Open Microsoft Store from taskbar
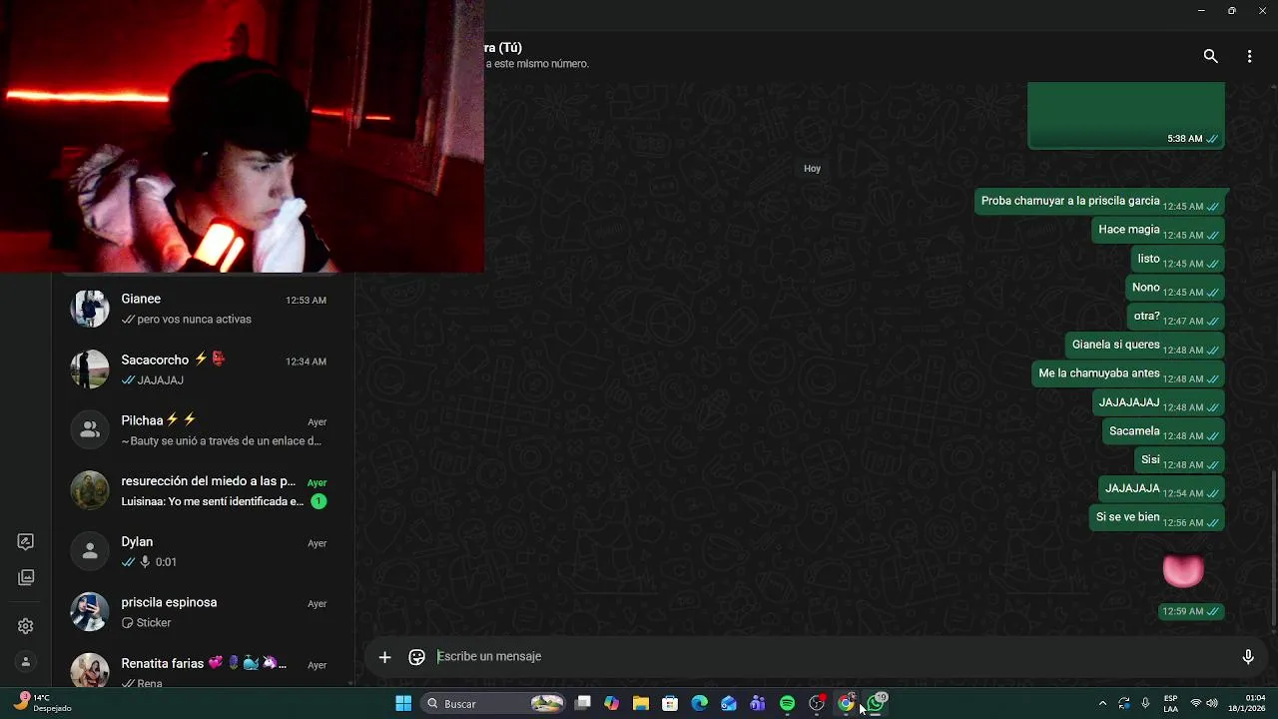 point(670,704)
